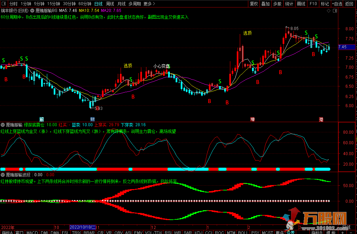The image size is (357, 234).
Task: Select the CCI indicator tab
Action: pyautogui.click(x=209, y=232)
